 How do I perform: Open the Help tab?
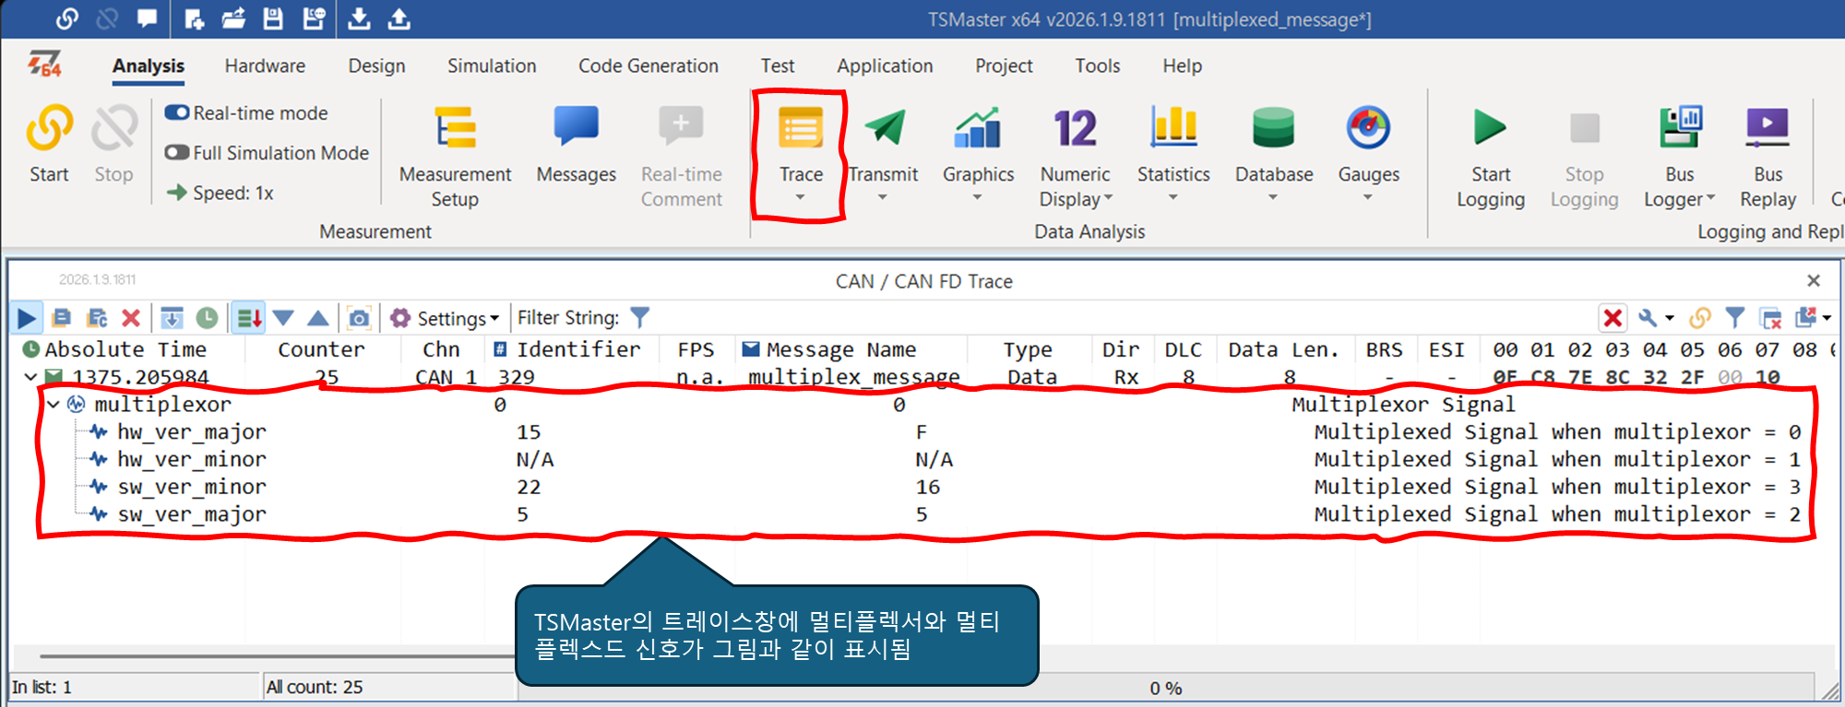1182,65
